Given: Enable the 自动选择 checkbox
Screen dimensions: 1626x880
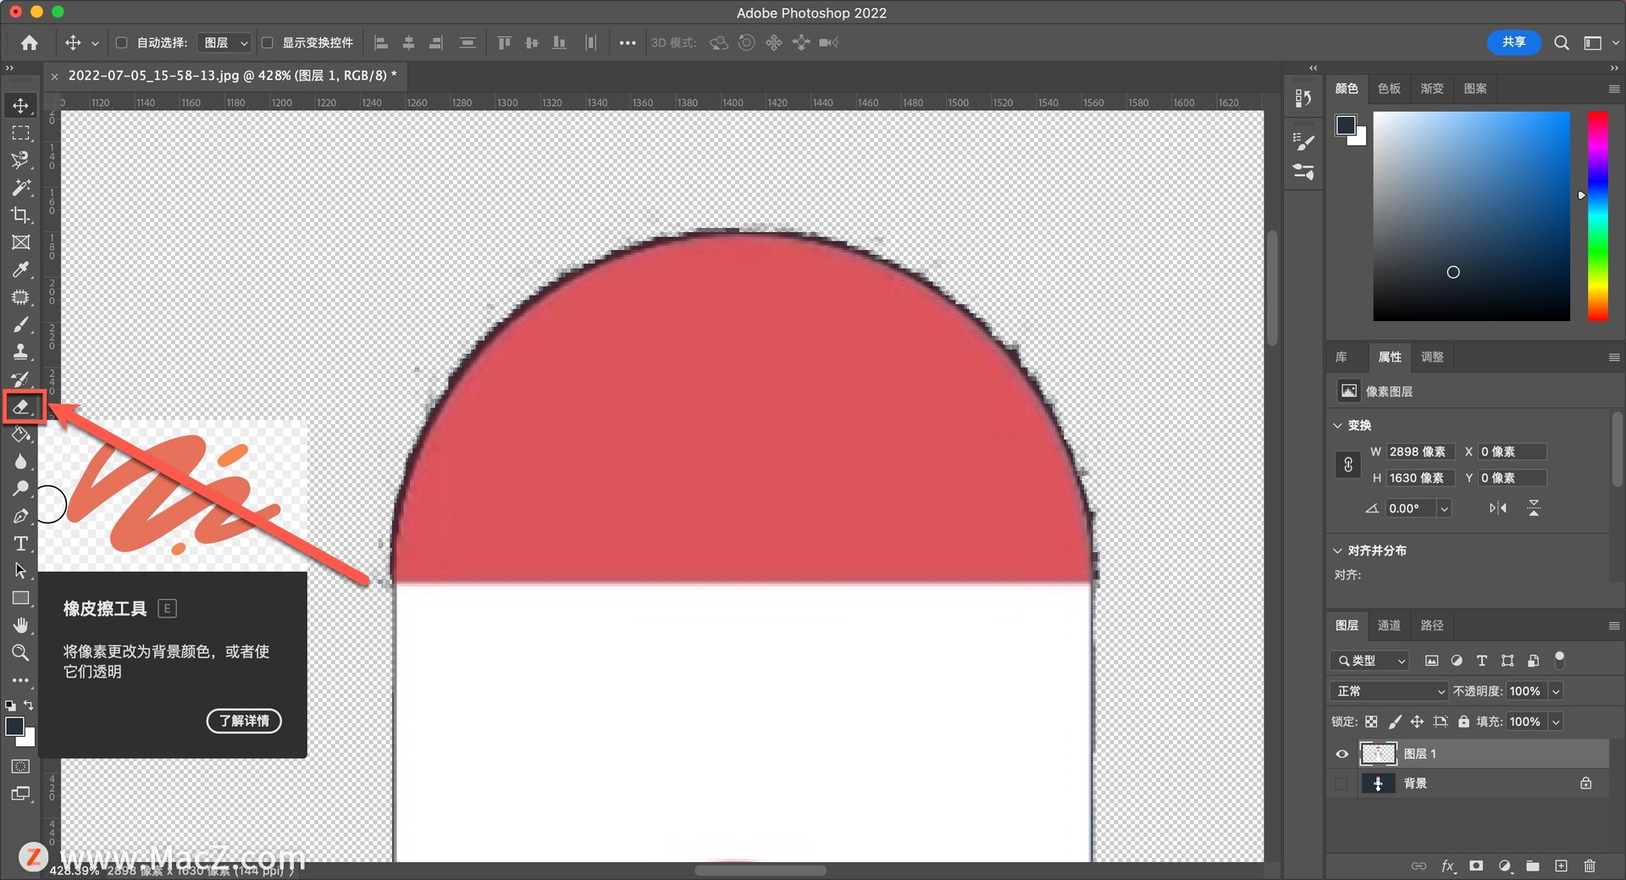Looking at the screenshot, I should [x=121, y=42].
